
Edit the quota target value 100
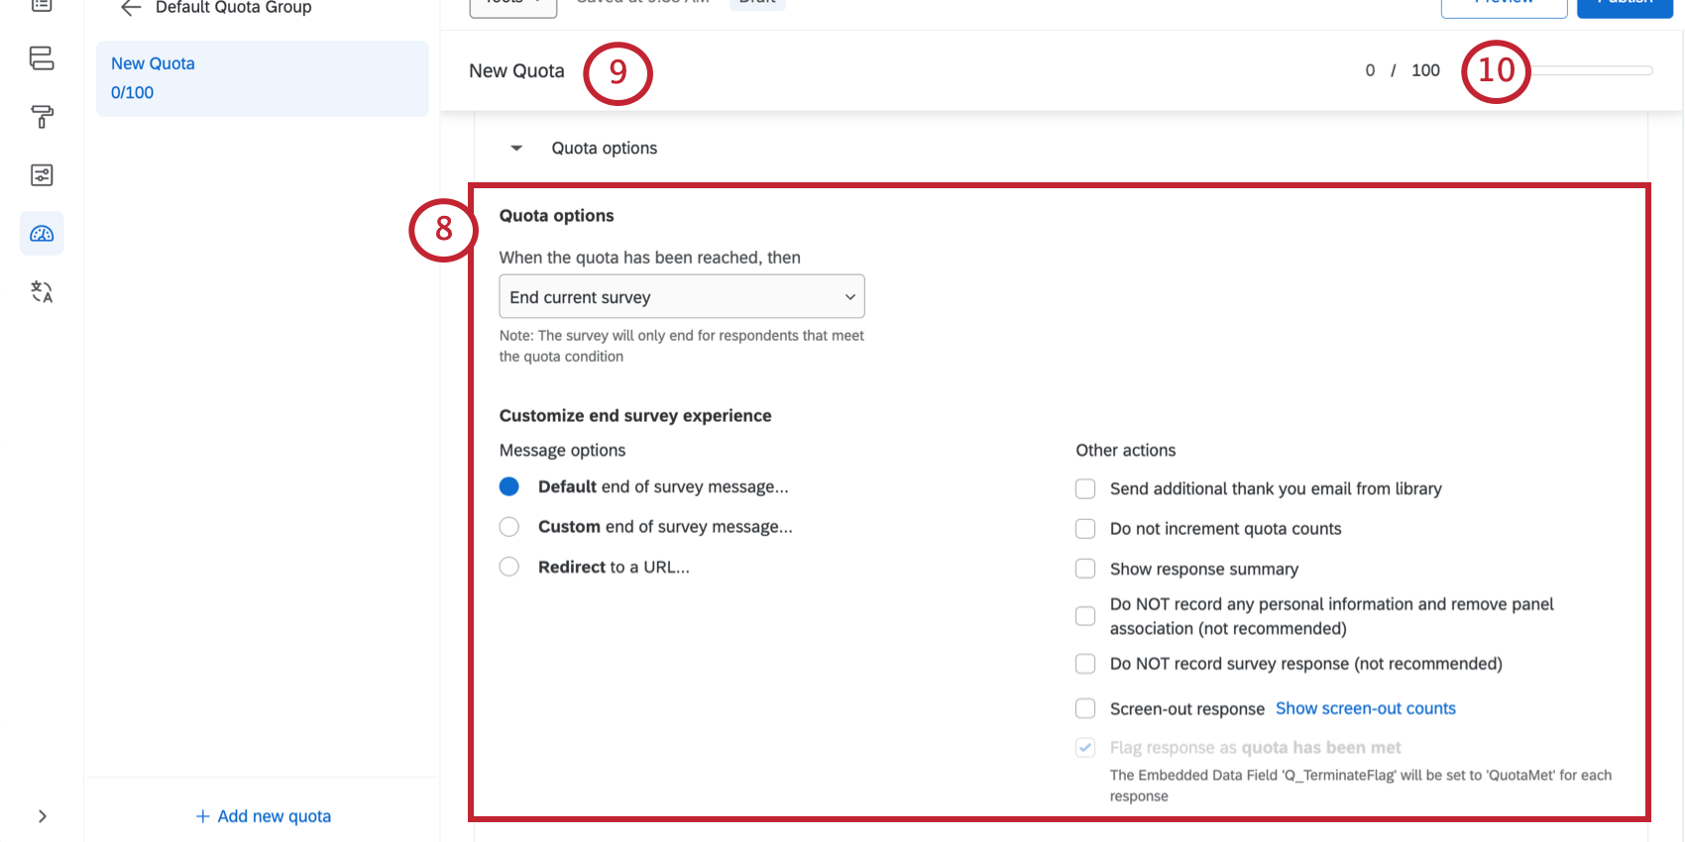pos(1425,70)
